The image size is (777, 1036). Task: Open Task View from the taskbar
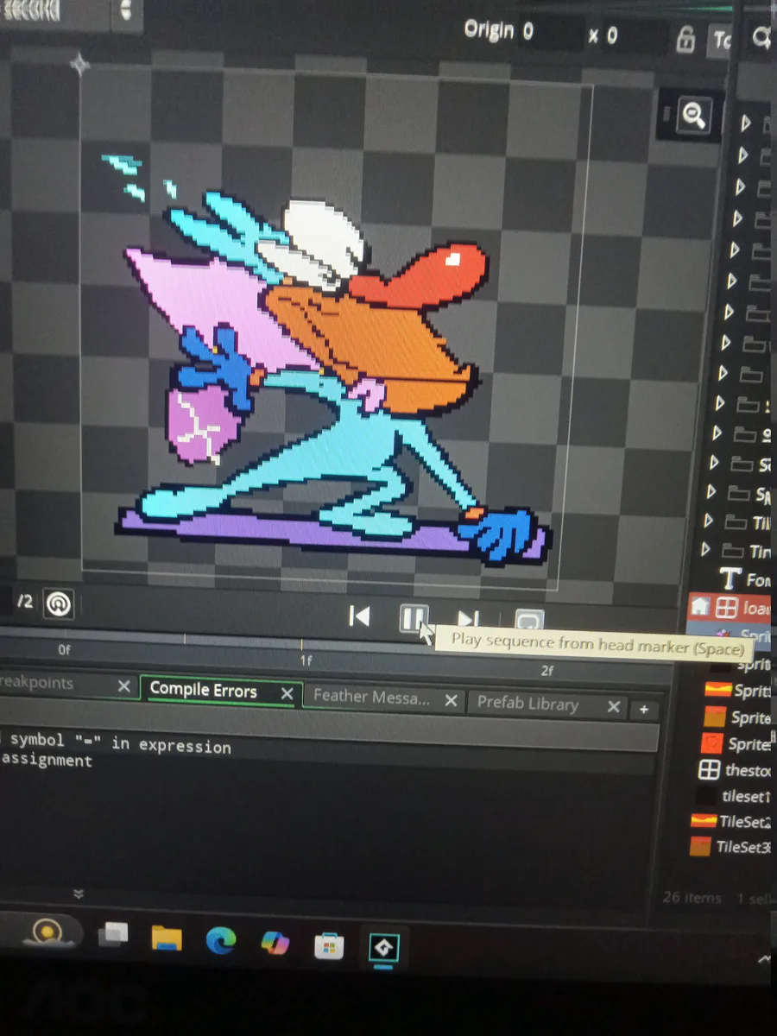[113, 935]
